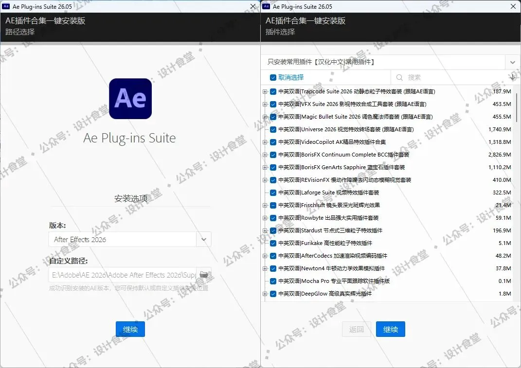Click the Ae logo in left window

(130, 99)
